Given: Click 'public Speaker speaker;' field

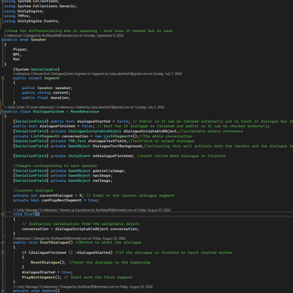Looking at the screenshot, I should tap(47, 88).
